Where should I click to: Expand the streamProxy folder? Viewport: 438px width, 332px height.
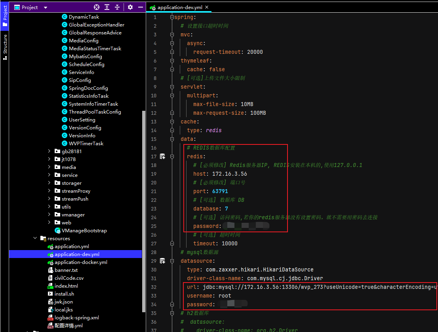tap(49, 191)
